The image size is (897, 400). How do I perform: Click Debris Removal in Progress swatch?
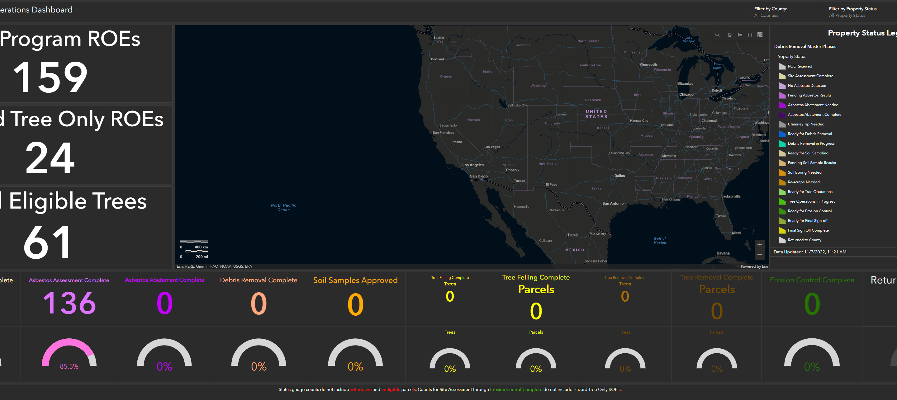782,144
